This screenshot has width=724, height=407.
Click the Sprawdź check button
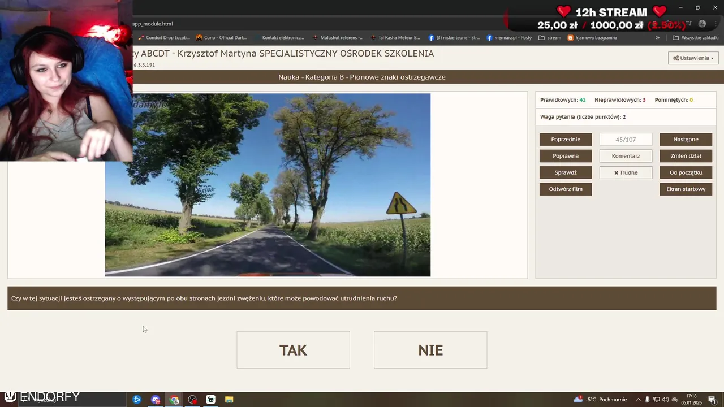(566, 172)
